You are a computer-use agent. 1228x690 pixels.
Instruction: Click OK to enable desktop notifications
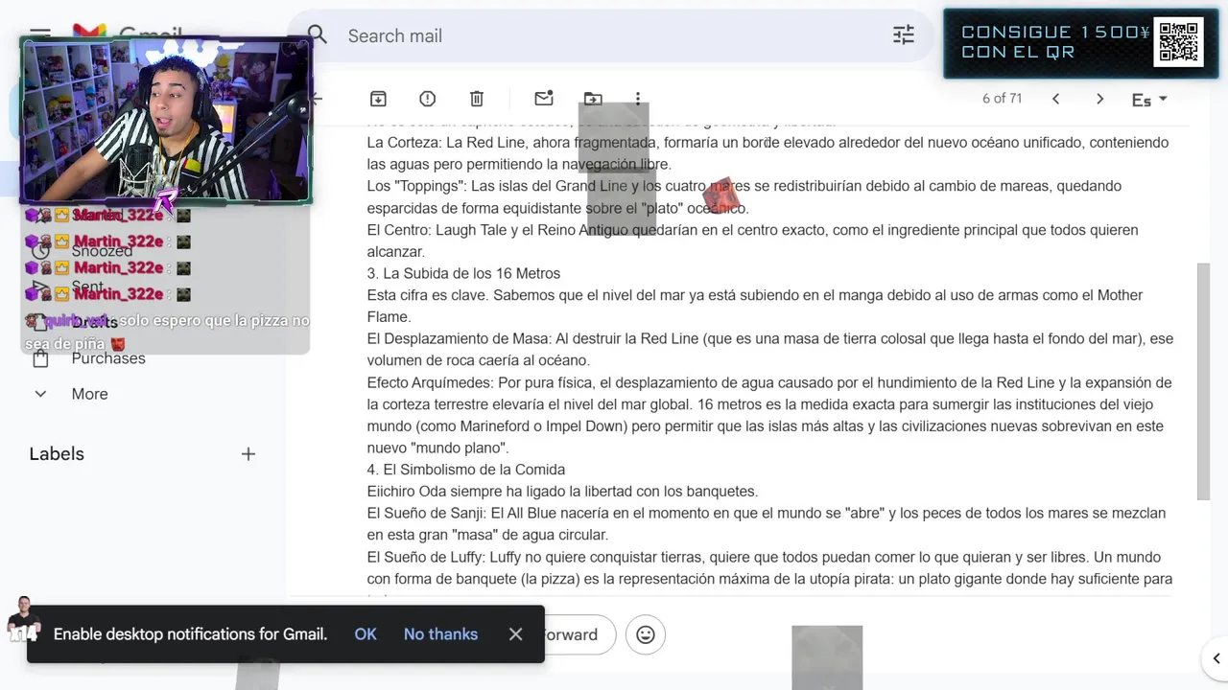tap(366, 634)
